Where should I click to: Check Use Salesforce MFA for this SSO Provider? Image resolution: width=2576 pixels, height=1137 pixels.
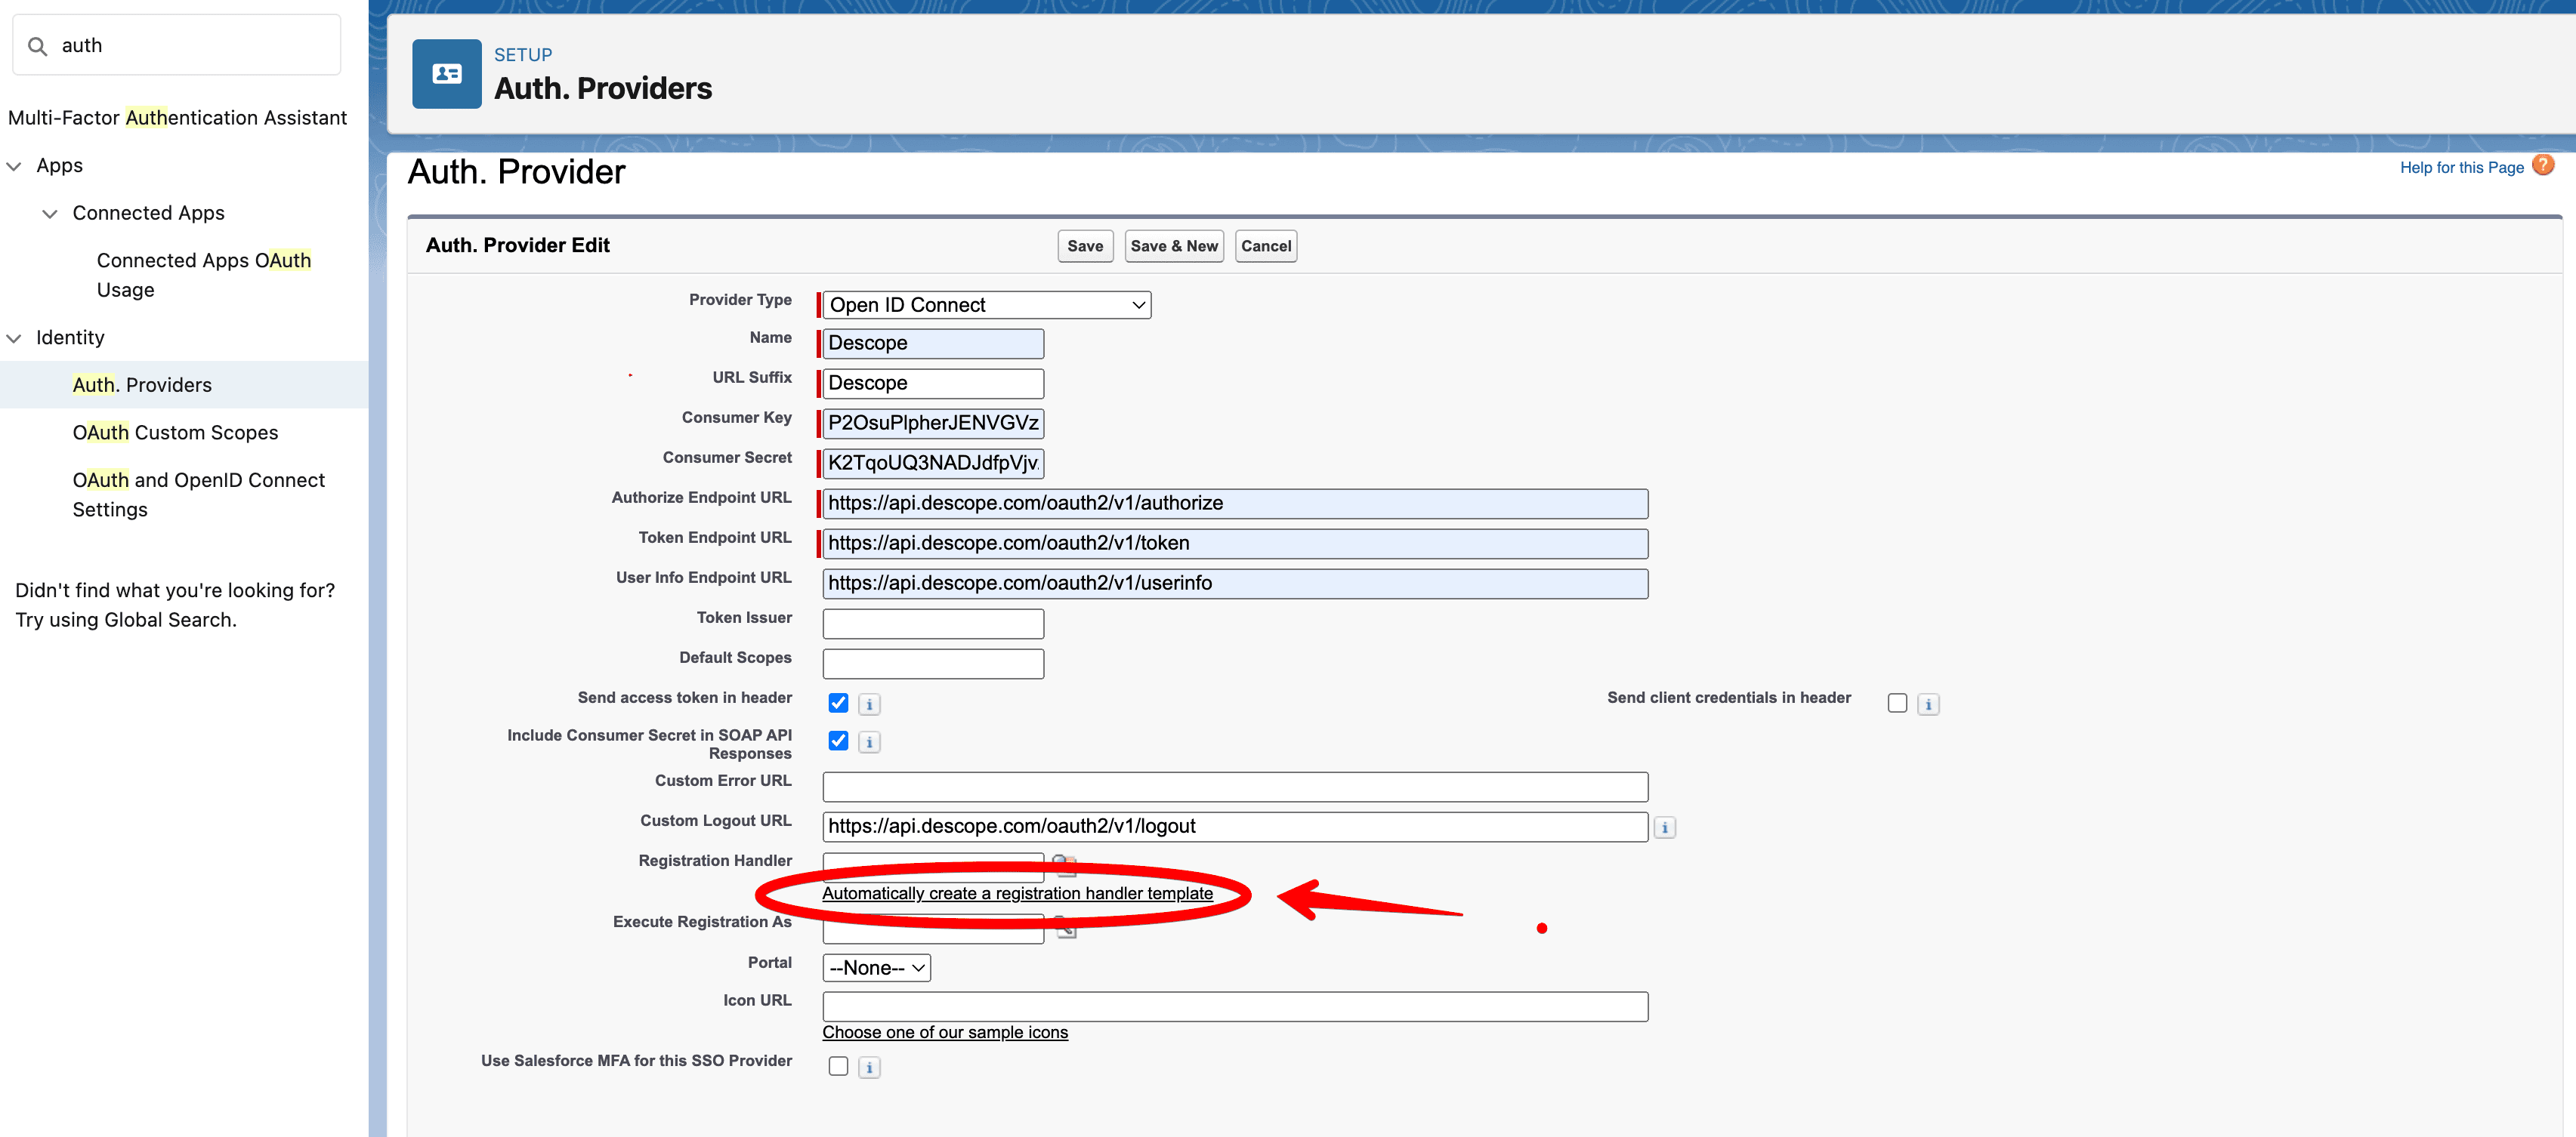pos(838,1066)
